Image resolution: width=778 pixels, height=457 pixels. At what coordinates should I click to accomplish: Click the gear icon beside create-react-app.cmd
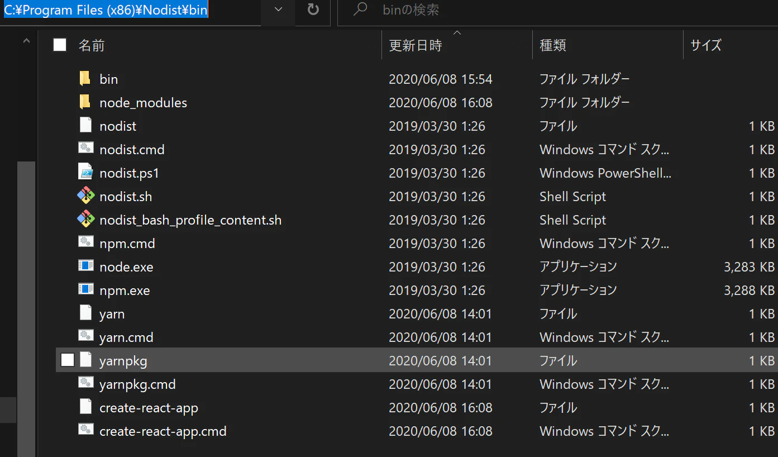[85, 431]
